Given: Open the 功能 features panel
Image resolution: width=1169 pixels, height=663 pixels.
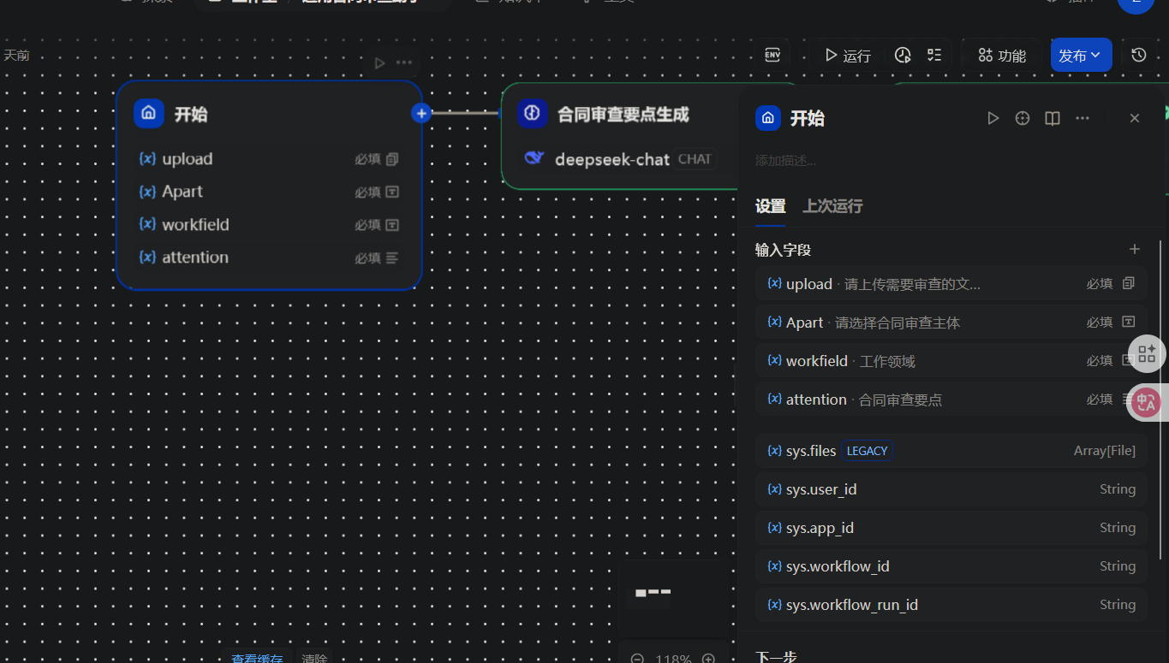Looking at the screenshot, I should coord(1002,56).
